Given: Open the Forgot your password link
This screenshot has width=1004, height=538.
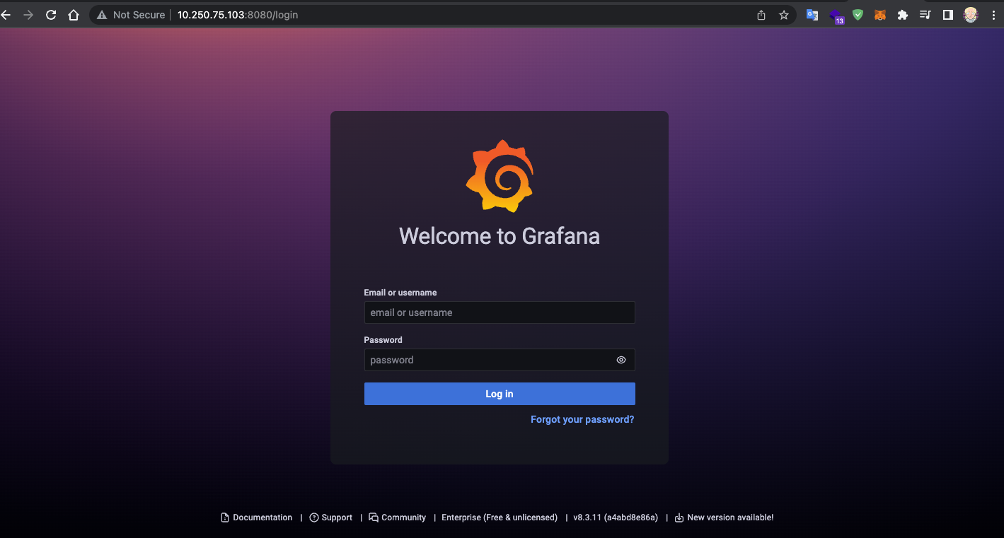Looking at the screenshot, I should pyautogui.click(x=582, y=419).
